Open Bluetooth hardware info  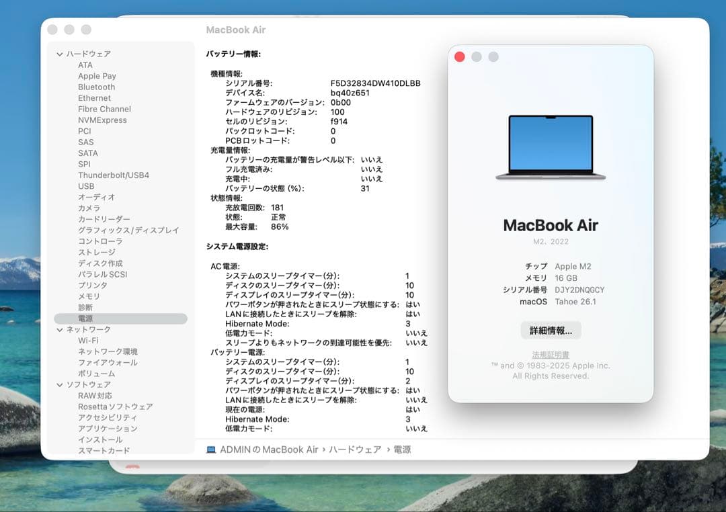pyautogui.click(x=96, y=87)
